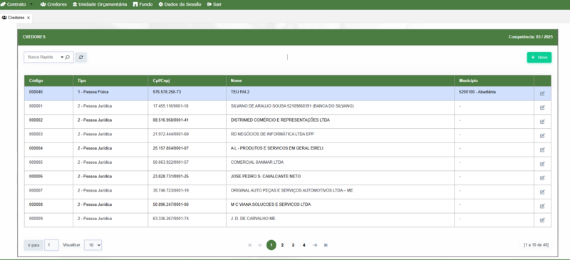Open the Contrato menu
Image resolution: width=570 pixels, height=260 pixels.
(14, 4)
